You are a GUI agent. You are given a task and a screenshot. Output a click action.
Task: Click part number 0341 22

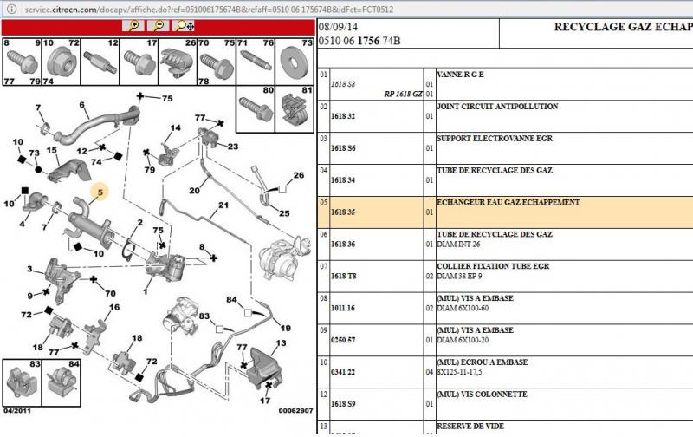(343, 372)
